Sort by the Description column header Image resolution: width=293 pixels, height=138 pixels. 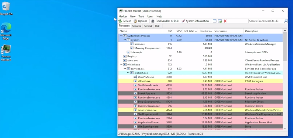click(263, 31)
